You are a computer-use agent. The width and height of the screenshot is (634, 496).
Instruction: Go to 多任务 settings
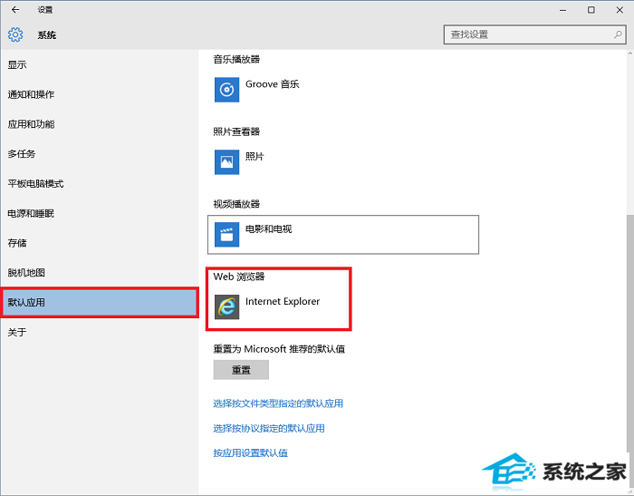100,154
